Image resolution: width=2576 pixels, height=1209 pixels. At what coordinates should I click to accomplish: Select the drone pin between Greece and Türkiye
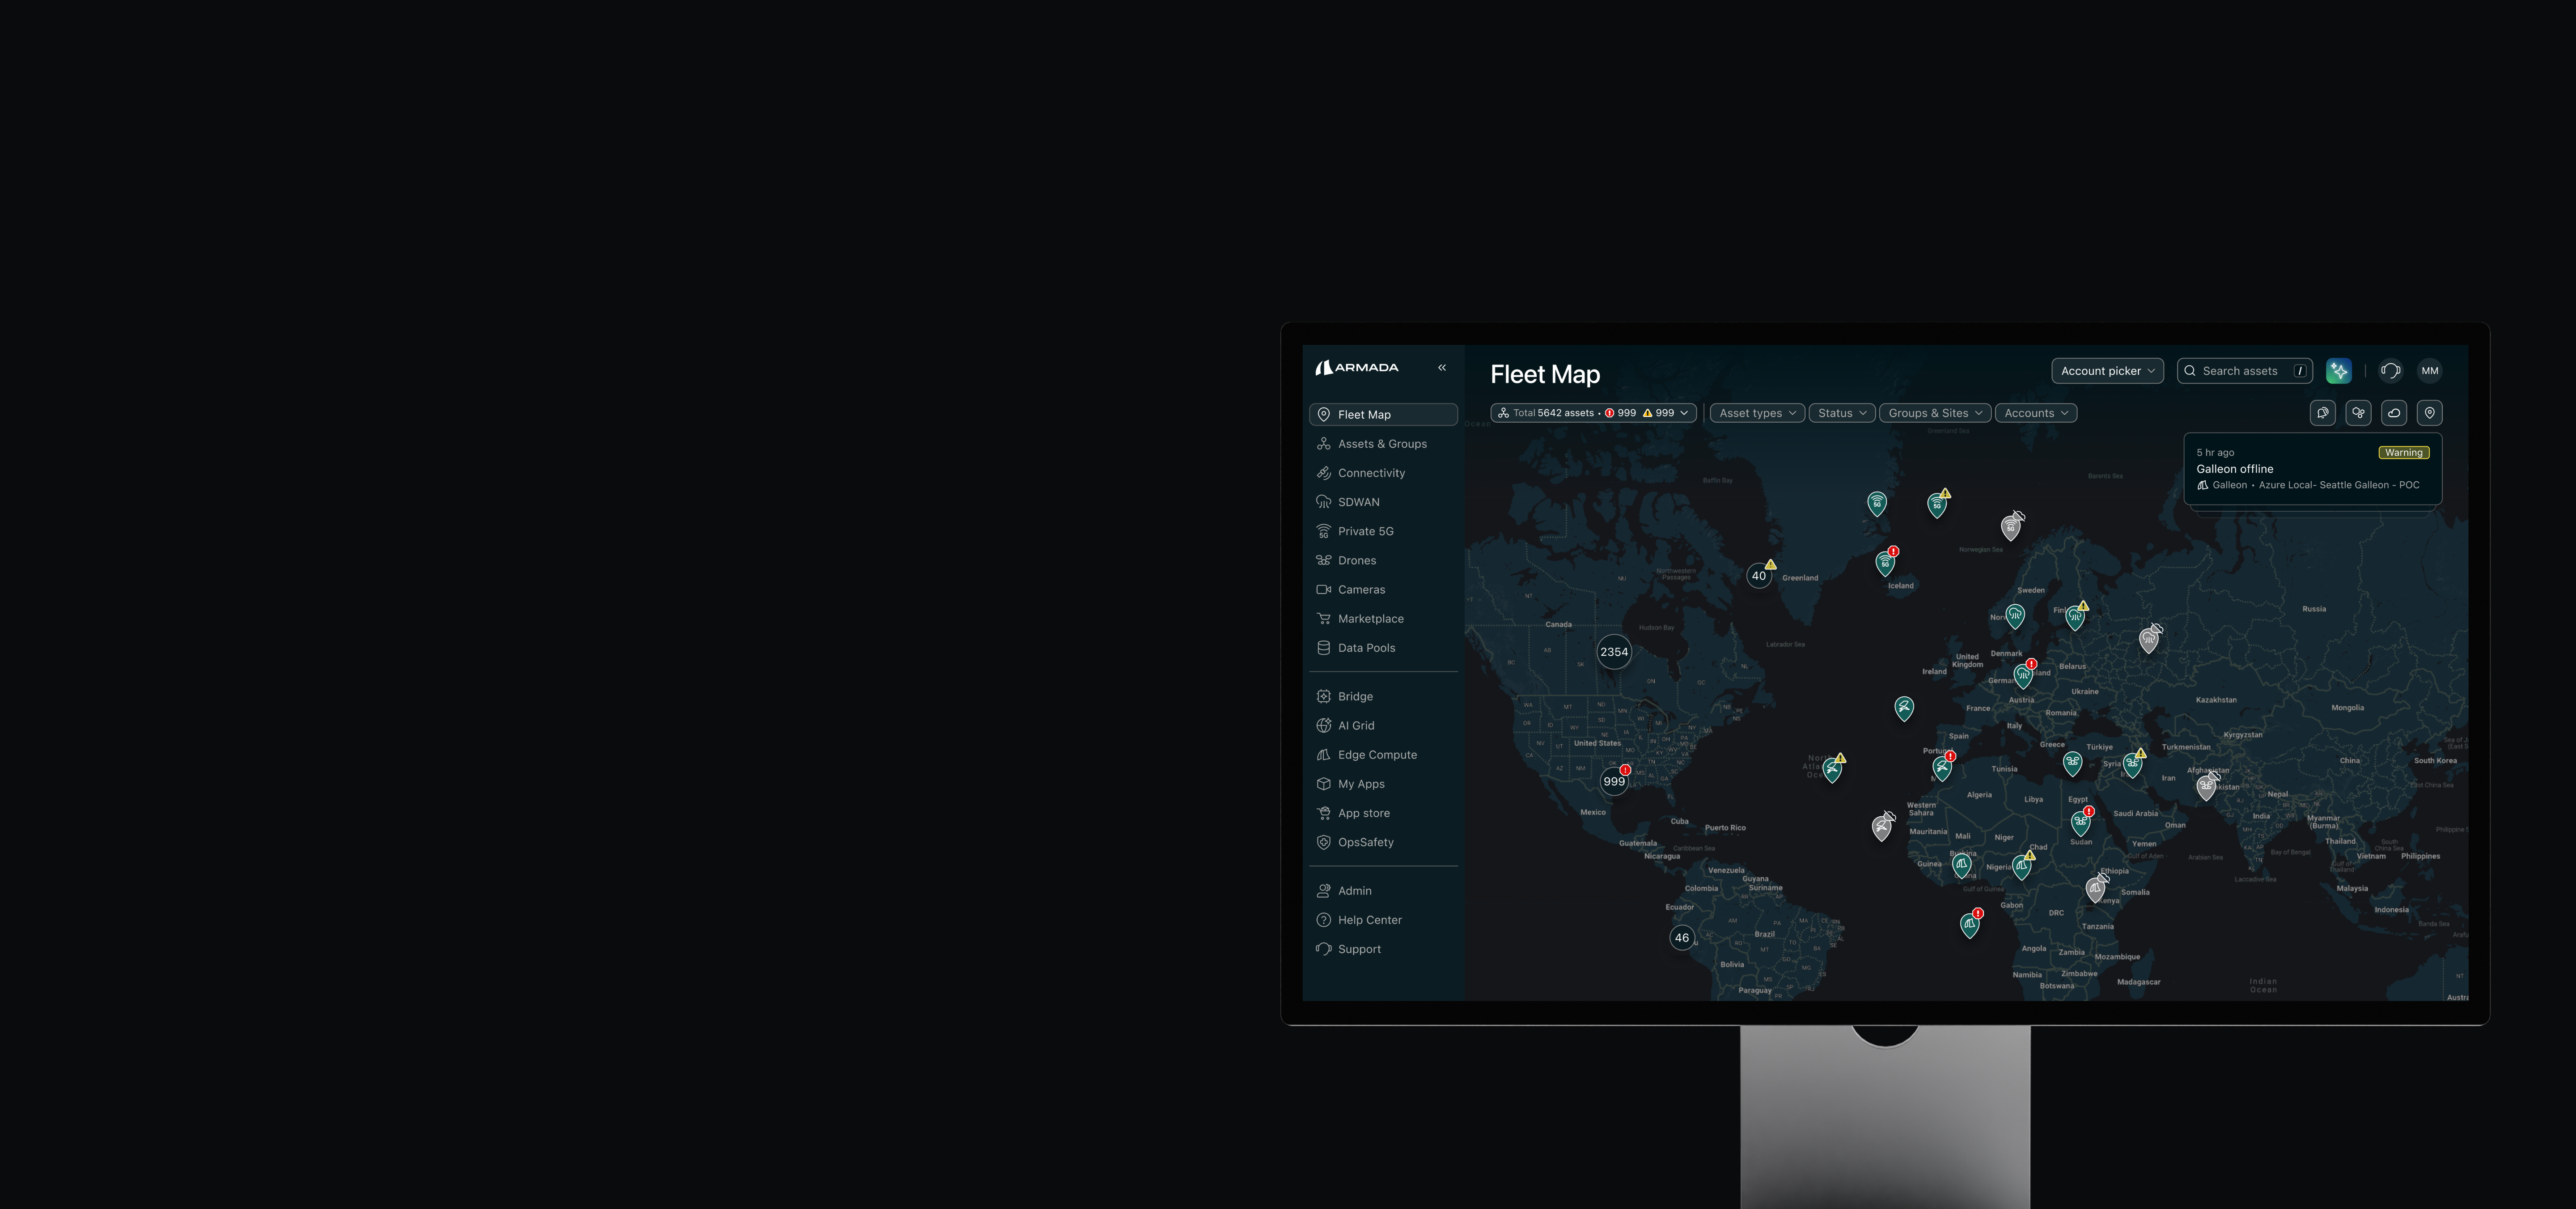(2073, 764)
